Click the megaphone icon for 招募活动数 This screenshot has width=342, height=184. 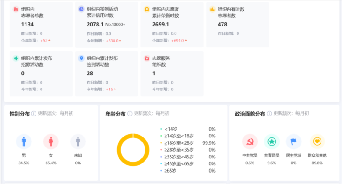pos(16,58)
